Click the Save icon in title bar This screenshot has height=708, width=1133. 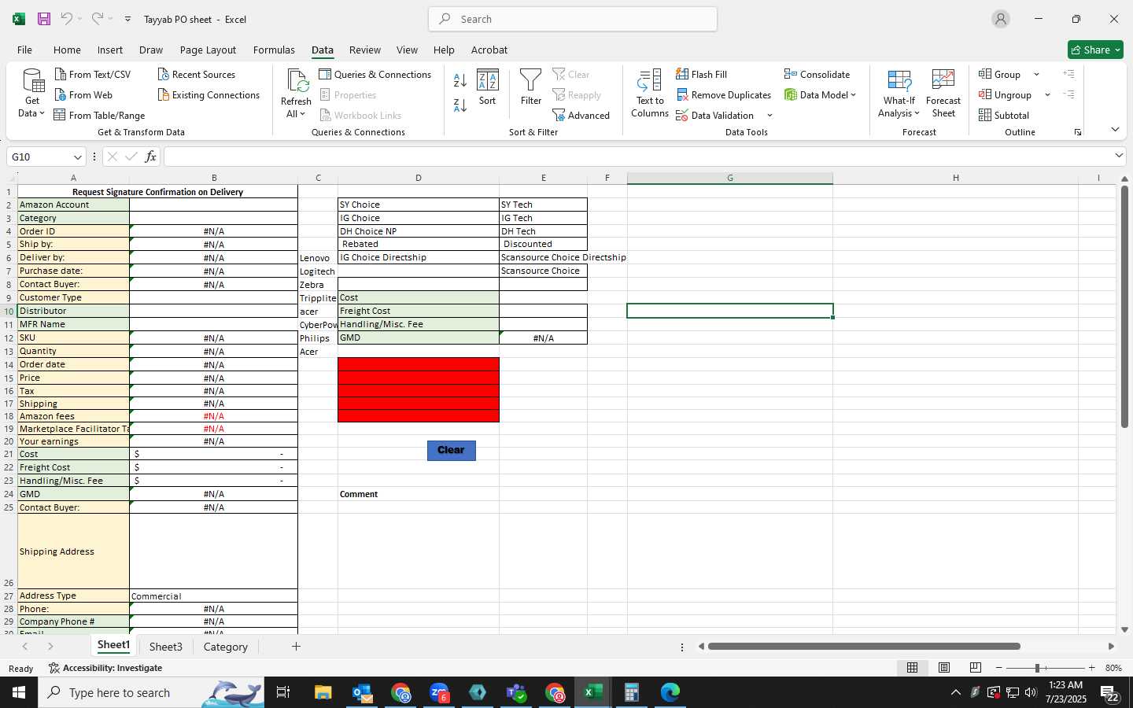[x=44, y=19]
